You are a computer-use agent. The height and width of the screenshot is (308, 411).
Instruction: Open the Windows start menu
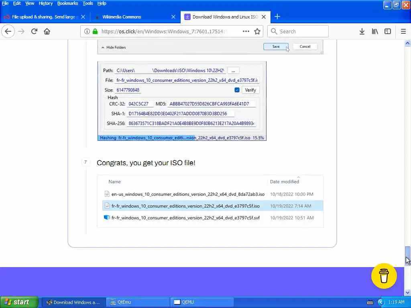(x=19, y=302)
